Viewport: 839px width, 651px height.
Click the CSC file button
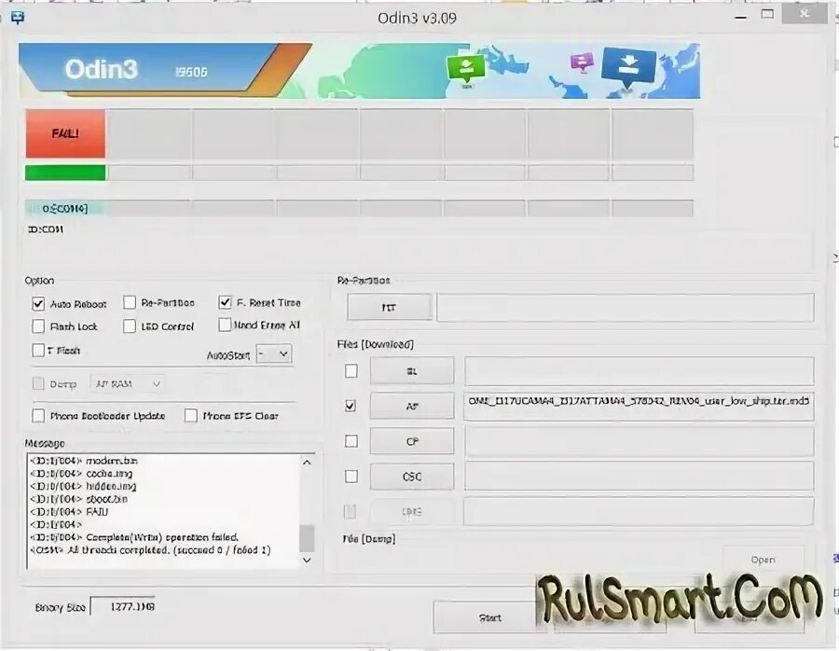coord(412,477)
